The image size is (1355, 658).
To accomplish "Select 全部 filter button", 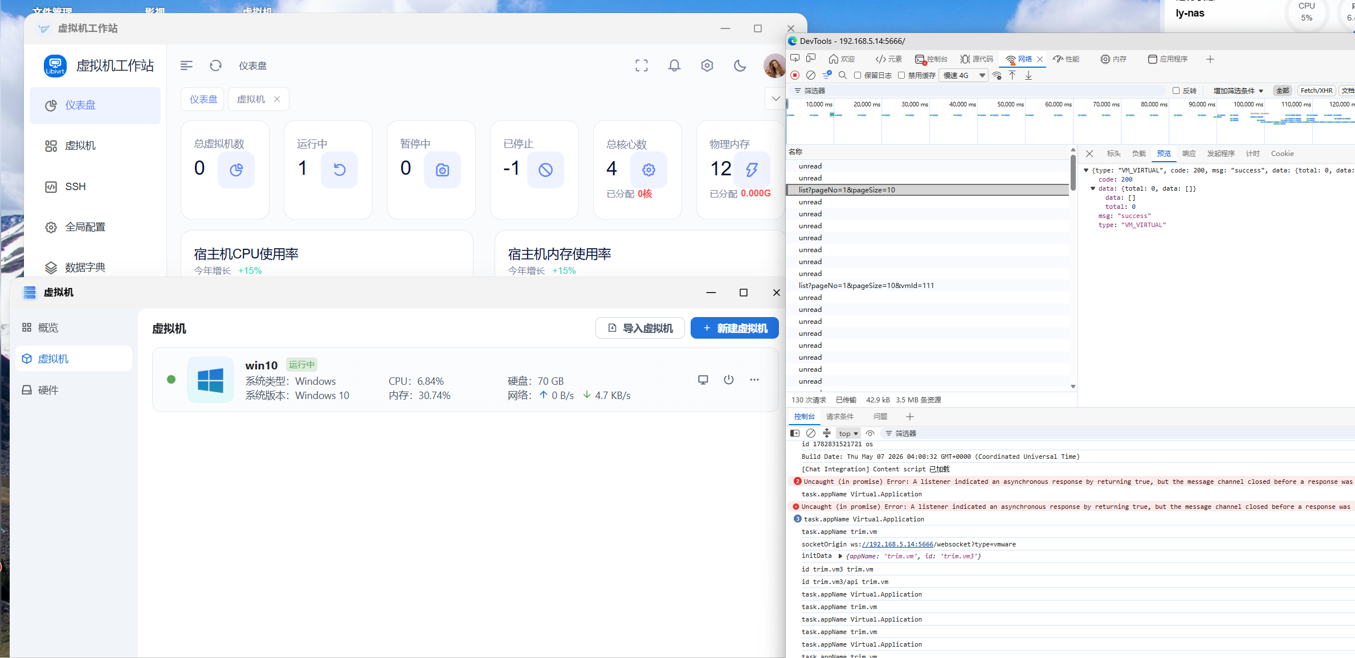I will (1282, 91).
